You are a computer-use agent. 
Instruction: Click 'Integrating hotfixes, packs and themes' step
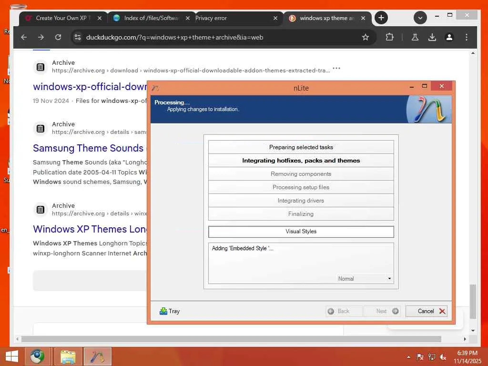[x=301, y=161]
